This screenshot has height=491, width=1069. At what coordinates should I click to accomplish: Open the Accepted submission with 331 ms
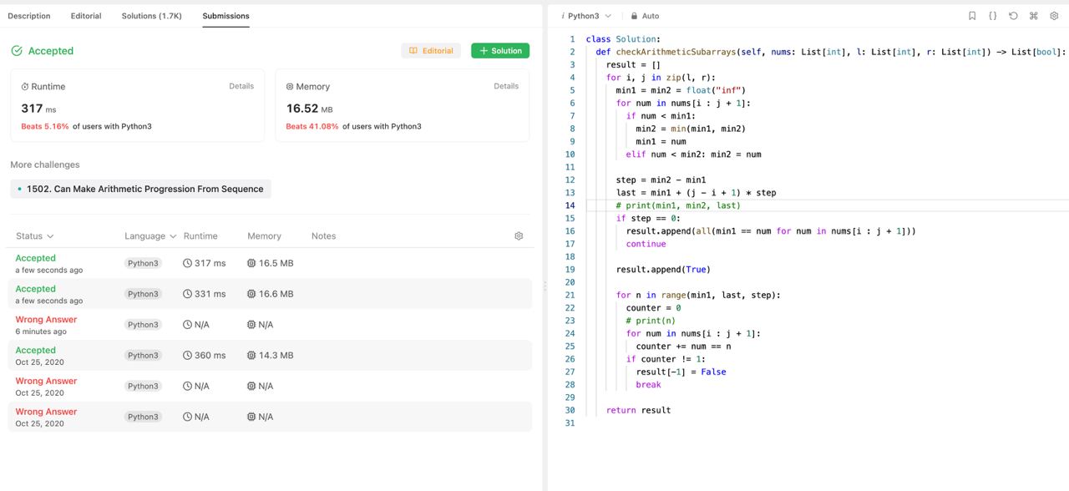point(271,294)
